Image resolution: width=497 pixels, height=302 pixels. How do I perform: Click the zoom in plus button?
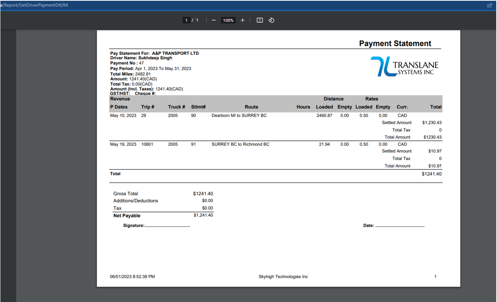tap(242, 20)
